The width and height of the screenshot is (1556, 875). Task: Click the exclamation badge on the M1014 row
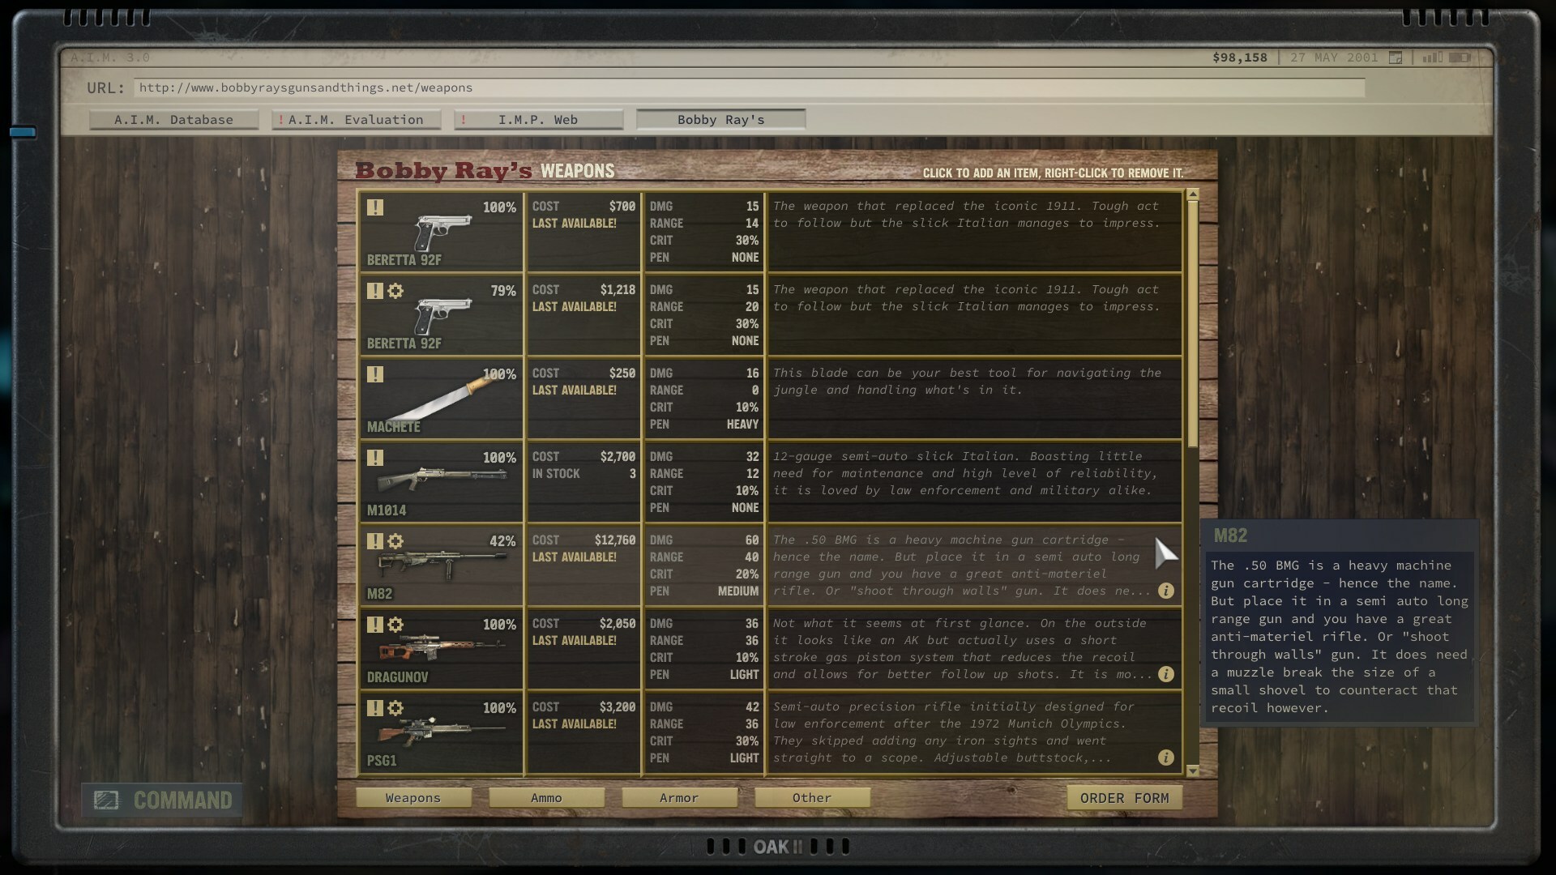tap(374, 458)
